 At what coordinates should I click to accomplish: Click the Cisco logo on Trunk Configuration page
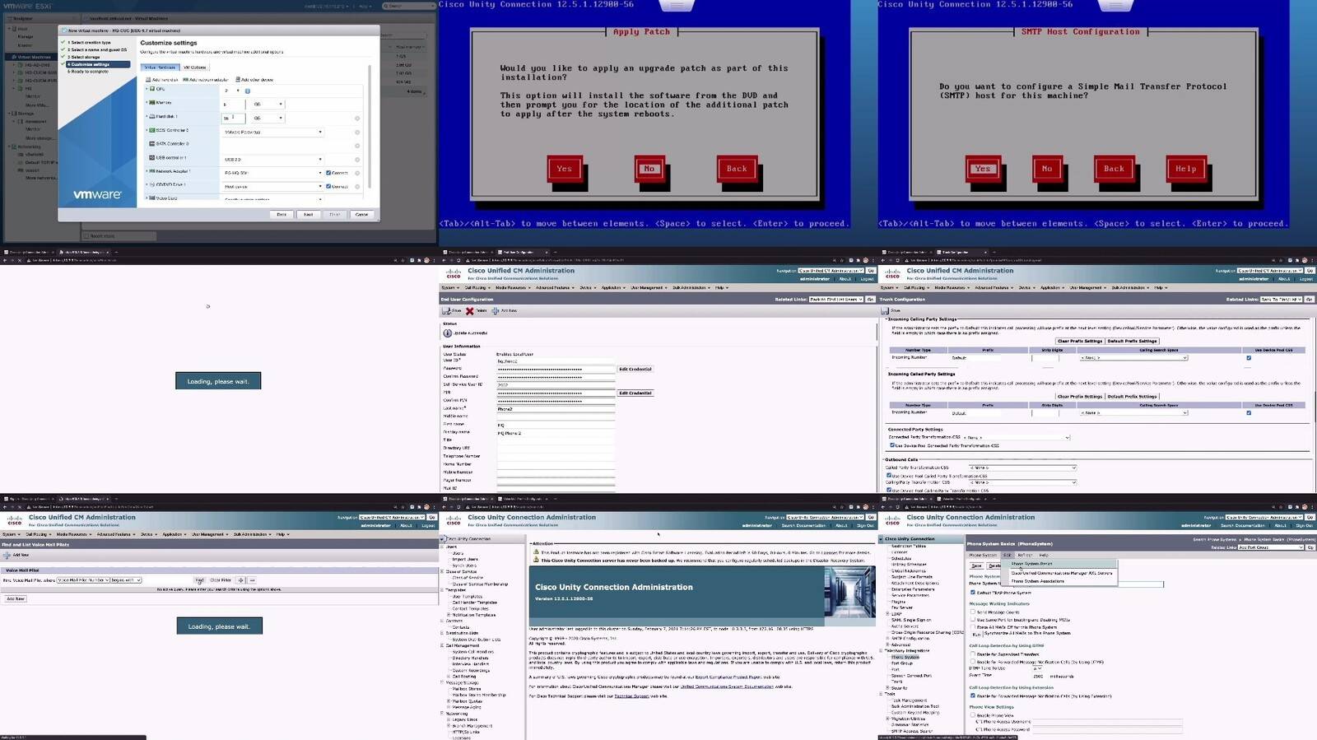892,273
